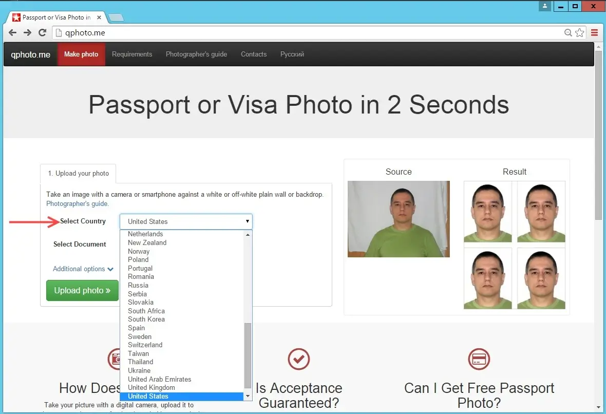The height and width of the screenshot is (414, 606).
Task: Choose New Zealand from the country list
Action: (x=182, y=243)
